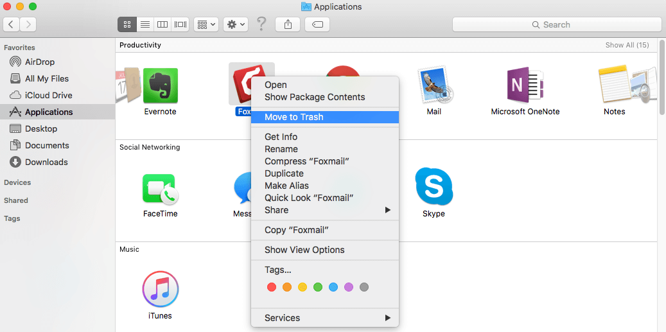Choose Make Alias in context menu

(325, 186)
